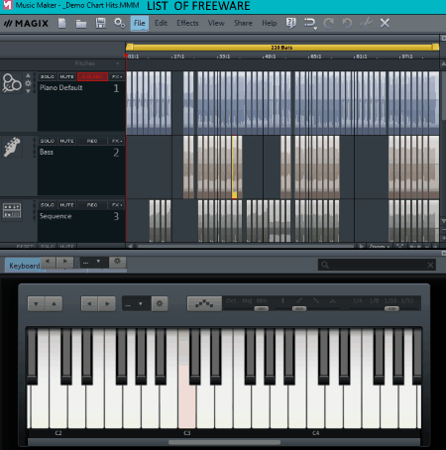Click in the search input field
Image resolution: width=446 pixels, height=450 pixels.
(x=377, y=265)
